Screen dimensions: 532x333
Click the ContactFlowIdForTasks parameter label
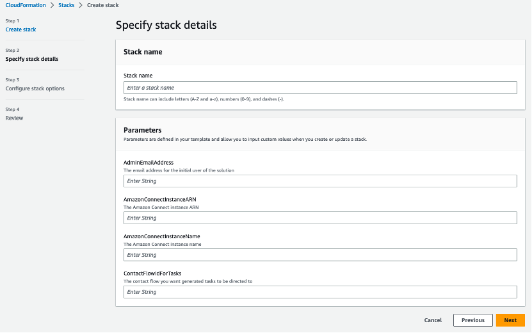pos(148,273)
